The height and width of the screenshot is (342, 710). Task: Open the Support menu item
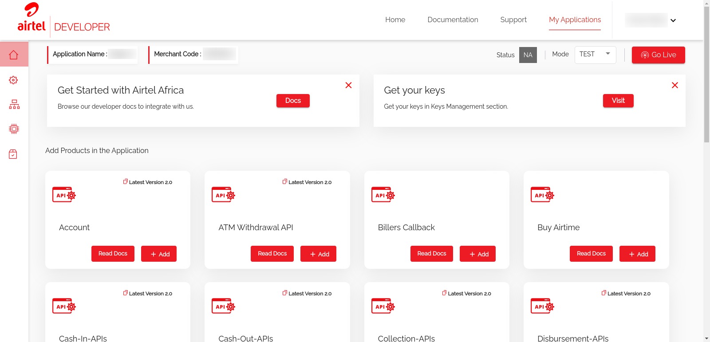click(x=513, y=20)
